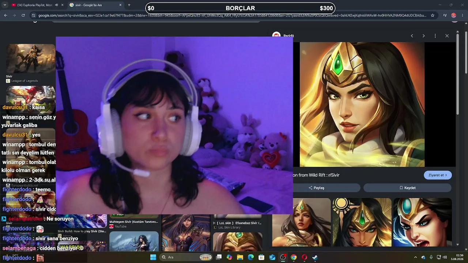Open the Sivir Build: How to play result
Viewport: 468px width, 263px height.
pyautogui.click(x=82, y=231)
